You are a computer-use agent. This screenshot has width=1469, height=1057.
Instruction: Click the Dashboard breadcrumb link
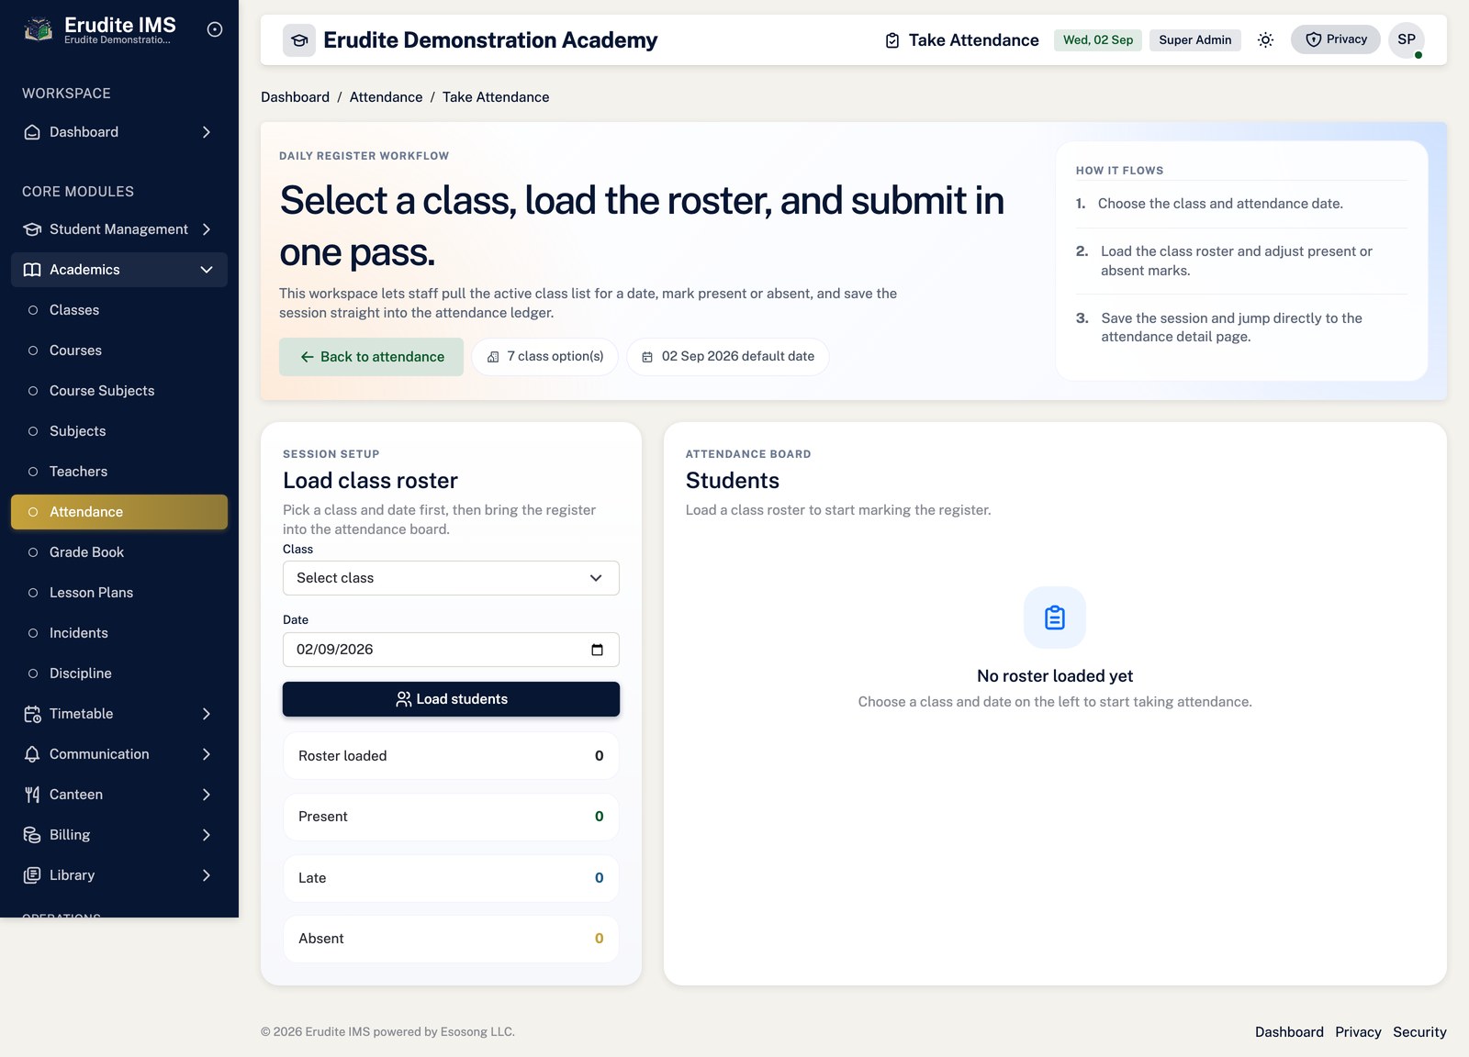pos(295,97)
